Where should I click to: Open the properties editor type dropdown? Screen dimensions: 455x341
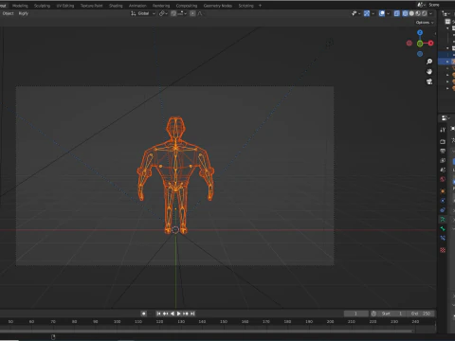[x=446, y=118]
